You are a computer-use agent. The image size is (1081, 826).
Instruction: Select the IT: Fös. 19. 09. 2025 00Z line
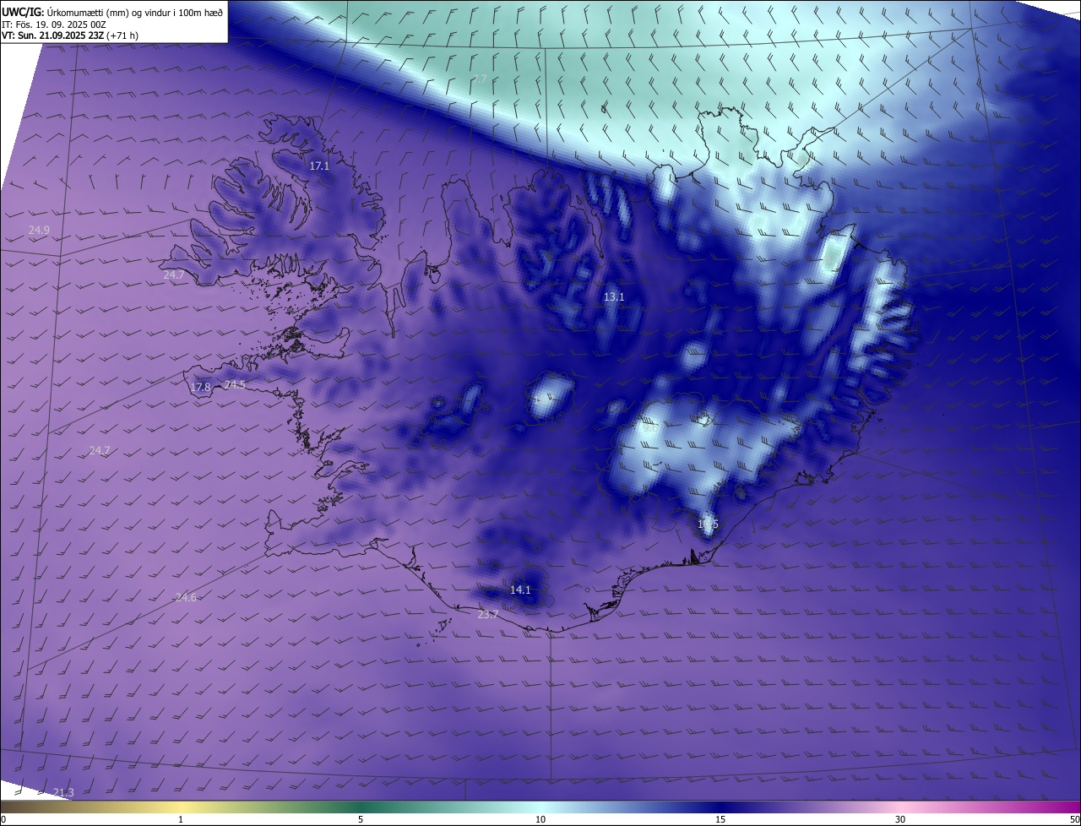[x=53, y=24]
